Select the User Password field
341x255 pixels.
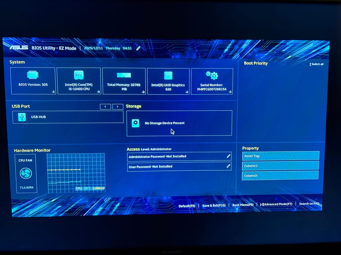(179, 166)
